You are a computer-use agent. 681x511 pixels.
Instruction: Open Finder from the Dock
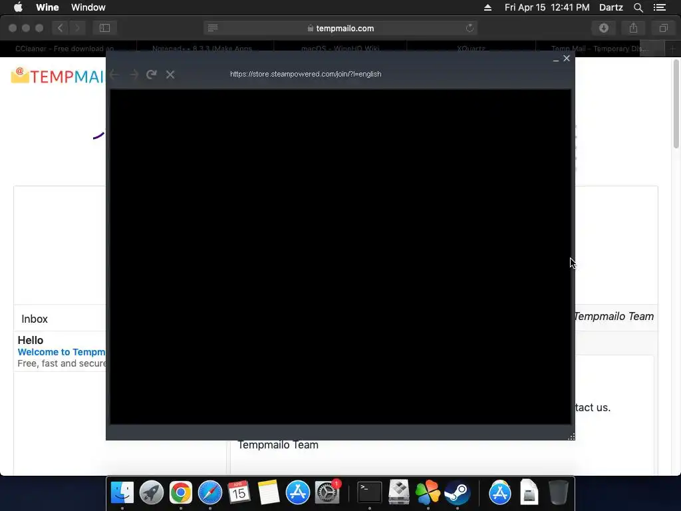tap(122, 492)
